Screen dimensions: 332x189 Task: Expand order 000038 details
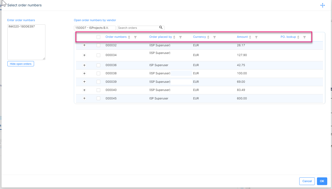tap(84, 73)
